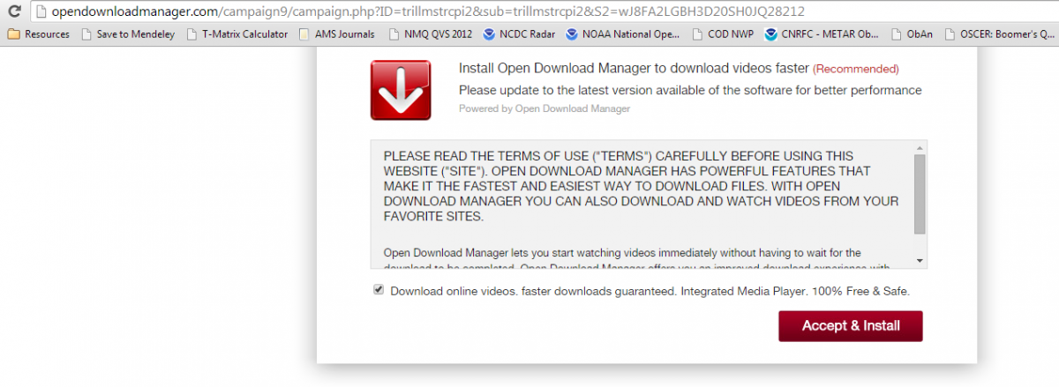Click the Powered by Open Download Manager text

[x=545, y=108]
